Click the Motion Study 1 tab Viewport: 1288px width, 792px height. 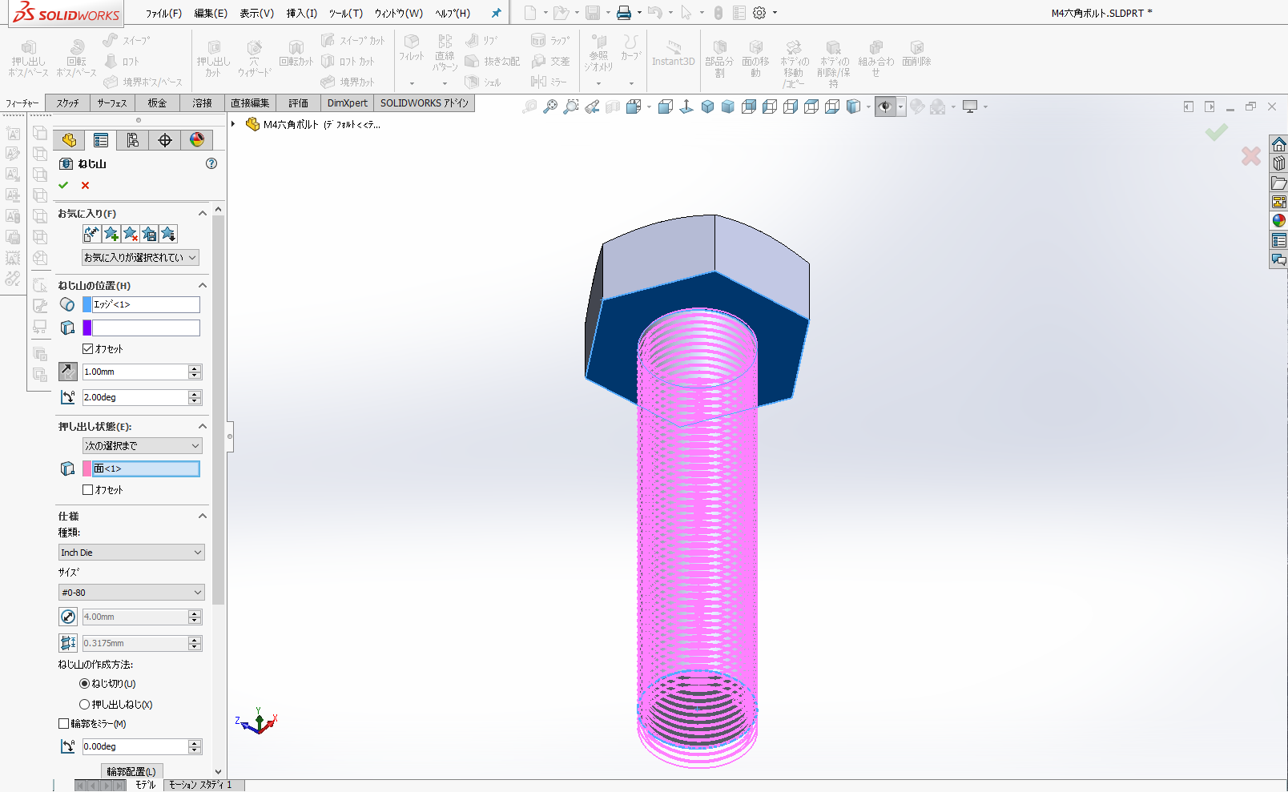click(200, 785)
